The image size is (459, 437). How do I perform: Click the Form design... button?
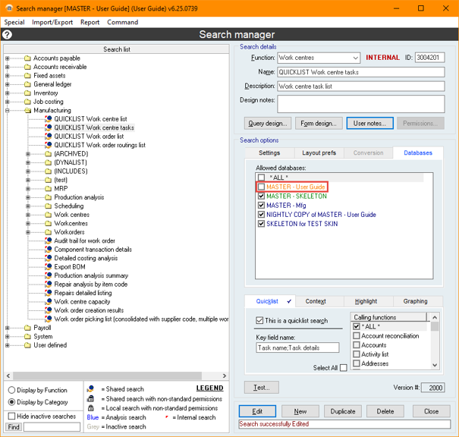pos(319,123)
